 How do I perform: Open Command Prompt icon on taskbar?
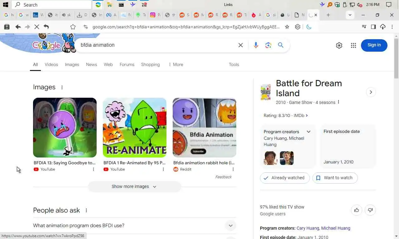tap(121, 5)
